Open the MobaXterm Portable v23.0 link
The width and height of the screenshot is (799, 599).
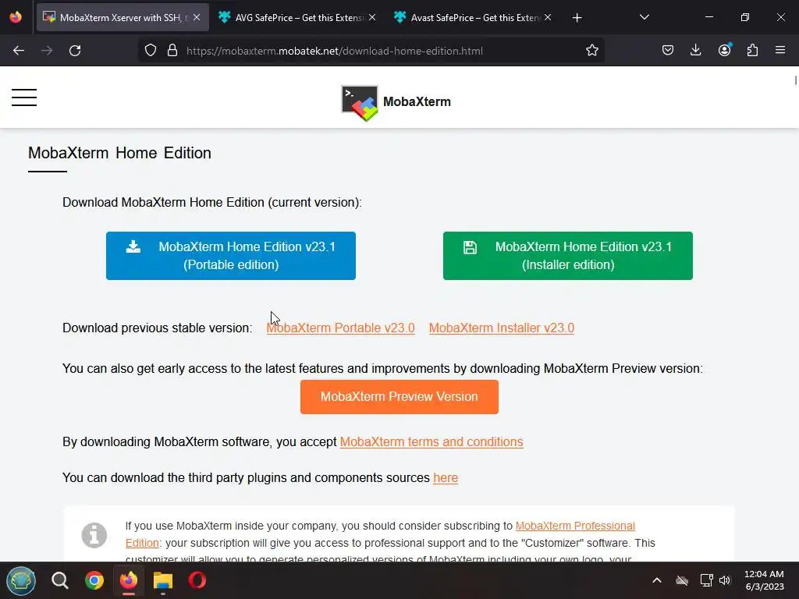point(340,328)
